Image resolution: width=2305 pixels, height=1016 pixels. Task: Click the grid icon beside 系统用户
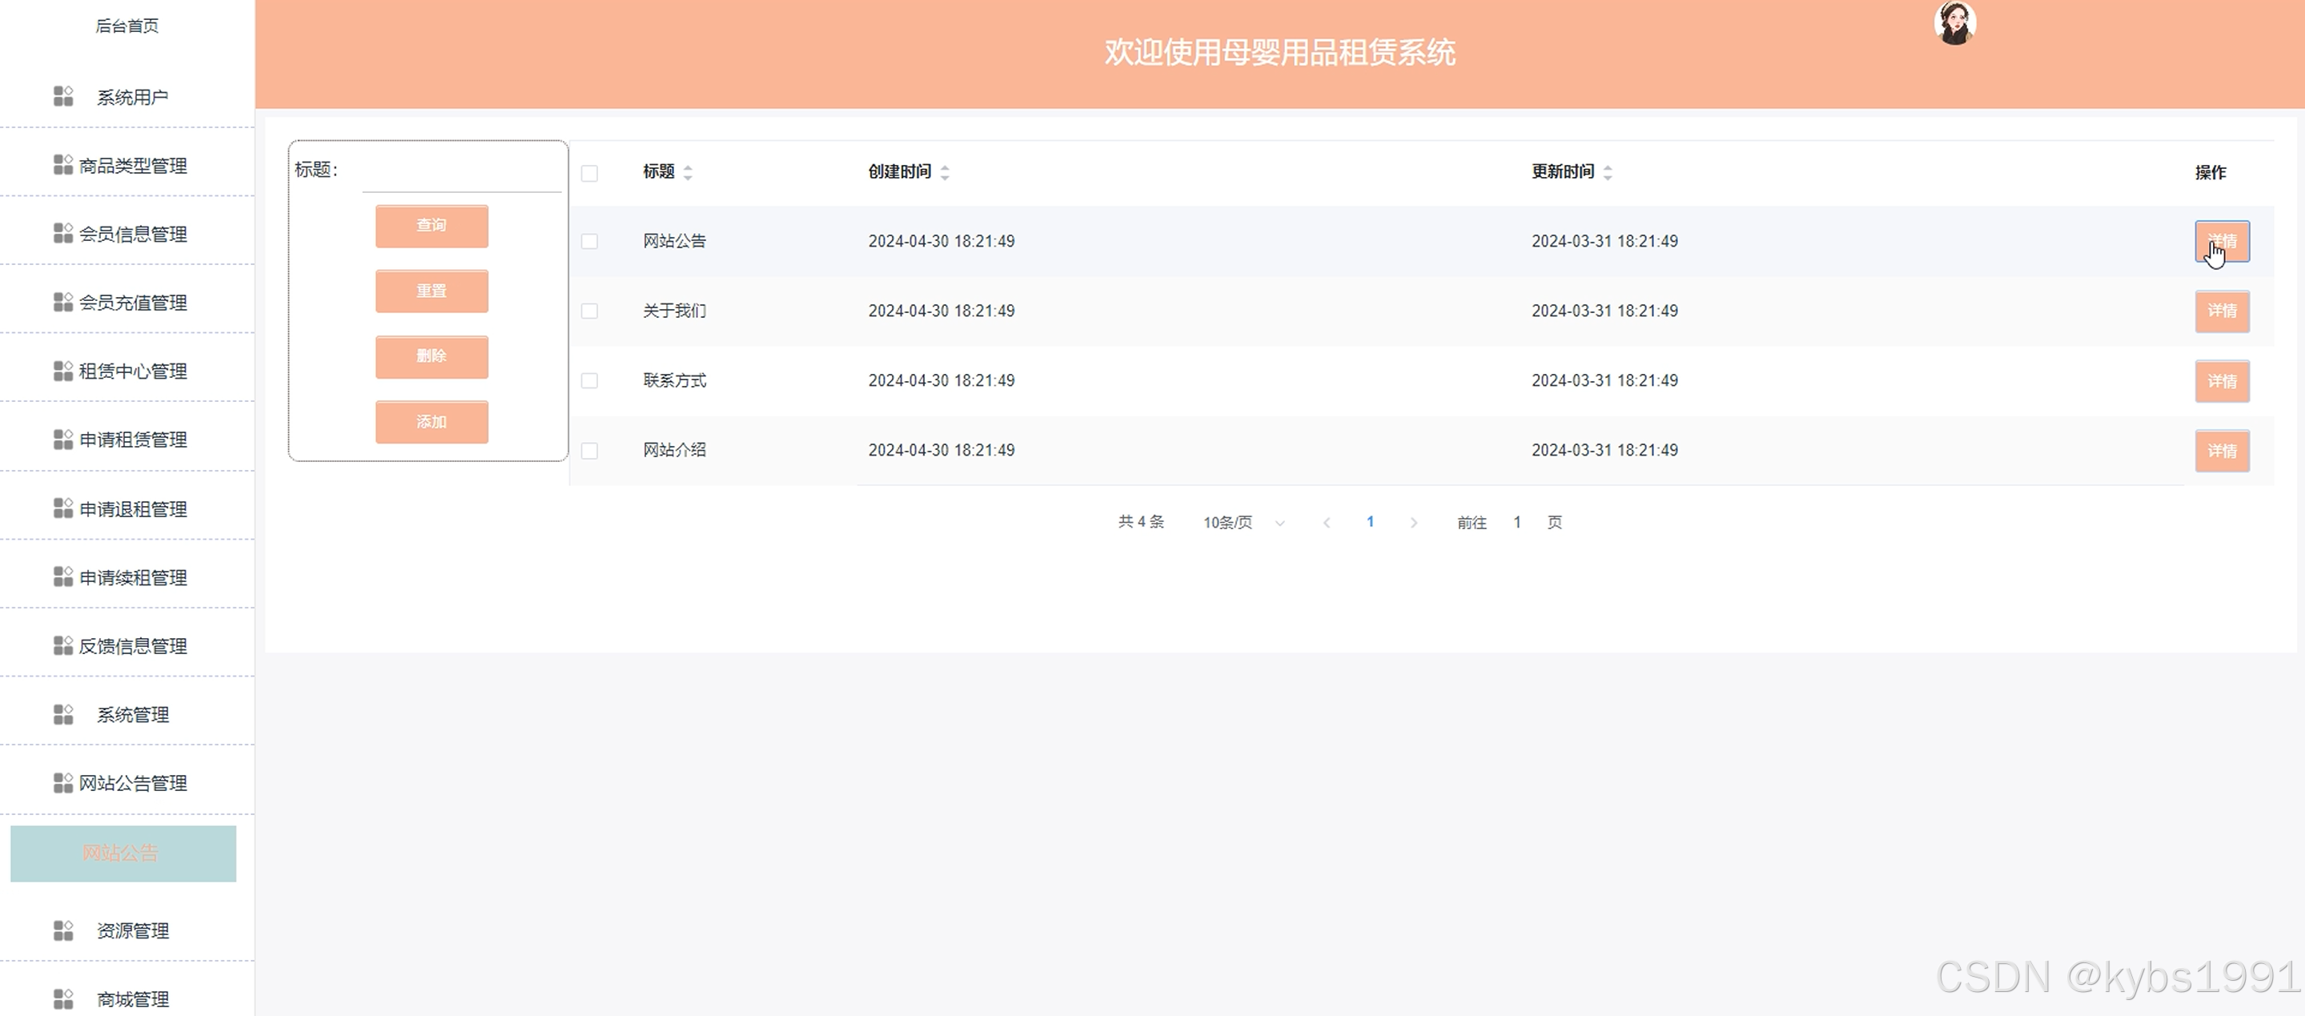click(63, 96)
